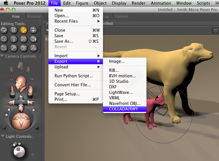Toggle the animating camera key icon
The image size is (219, 161).
click(x=10, y=78)
